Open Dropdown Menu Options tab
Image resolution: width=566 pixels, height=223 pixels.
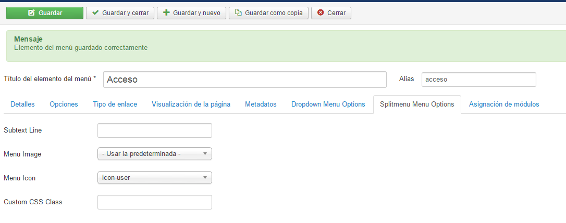point(328,104)
